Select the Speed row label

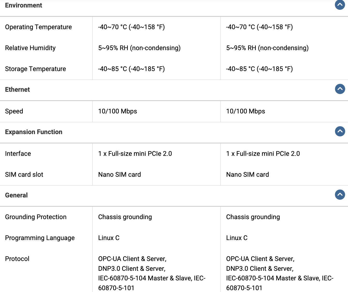pos(14,111)
